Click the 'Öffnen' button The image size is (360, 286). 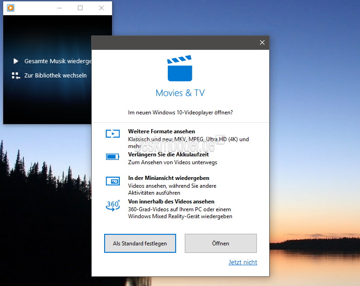point(221,243)
